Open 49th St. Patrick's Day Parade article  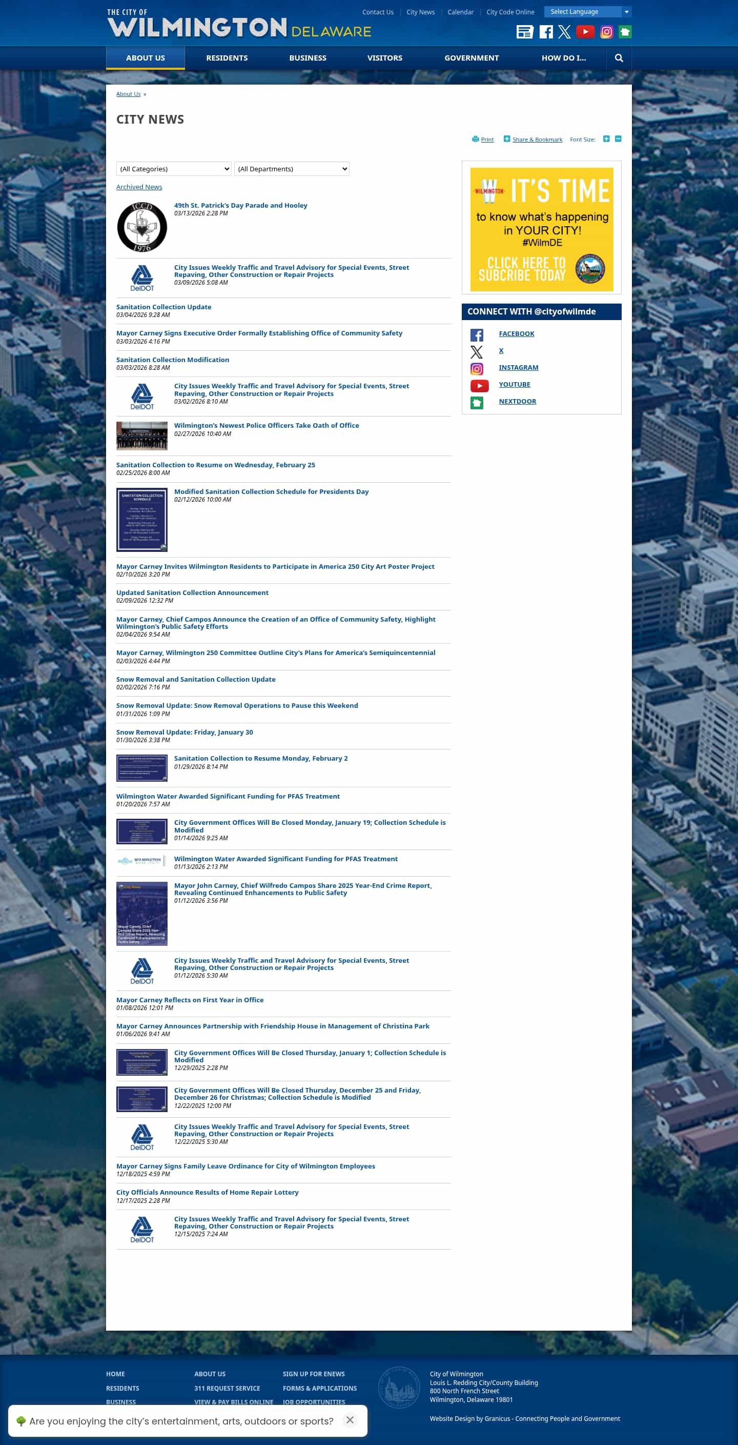[x=240, y=205]
